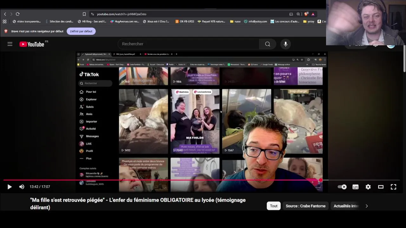The width and height of the screenshot is (406, 228).
Task: Click the video title text
Action: click(138, 204)
